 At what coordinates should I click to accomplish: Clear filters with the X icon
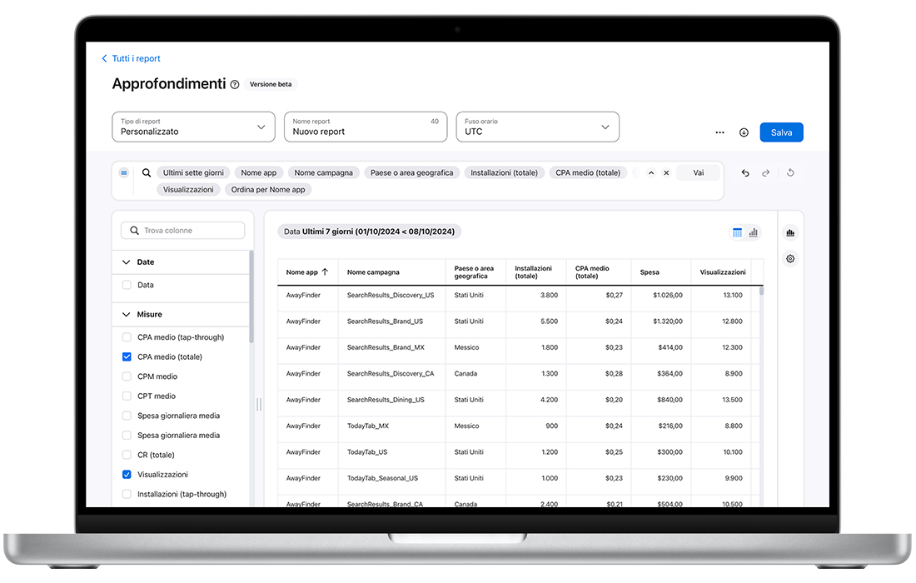click(666, 173)
